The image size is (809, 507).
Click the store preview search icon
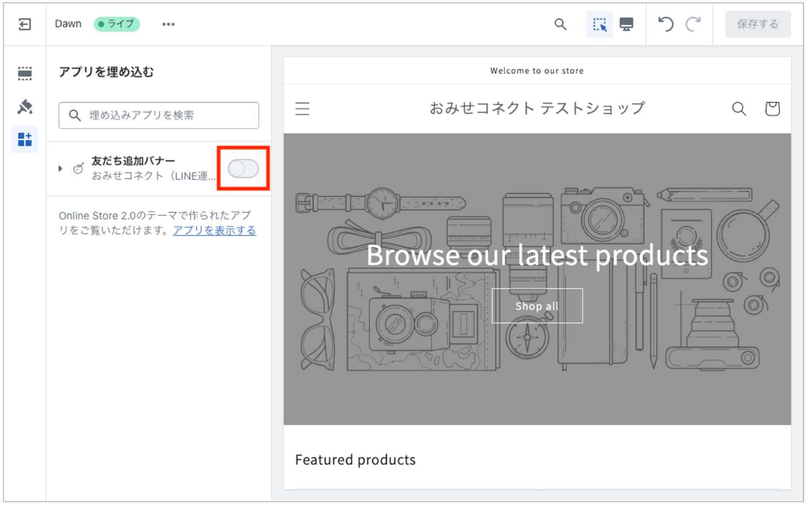point(739,108)
